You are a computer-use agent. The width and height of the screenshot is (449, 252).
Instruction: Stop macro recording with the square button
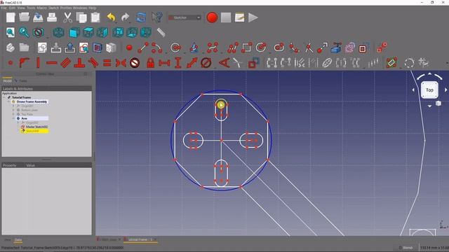click(x=226, y=17)
